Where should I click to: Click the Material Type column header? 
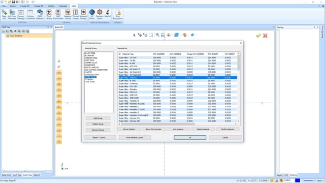point(128,54)
